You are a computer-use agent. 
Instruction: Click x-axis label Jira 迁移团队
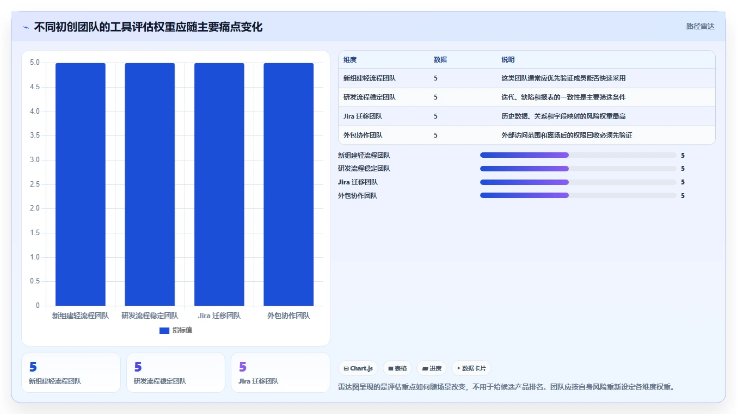pyautogui.click(x=219, y=316)
